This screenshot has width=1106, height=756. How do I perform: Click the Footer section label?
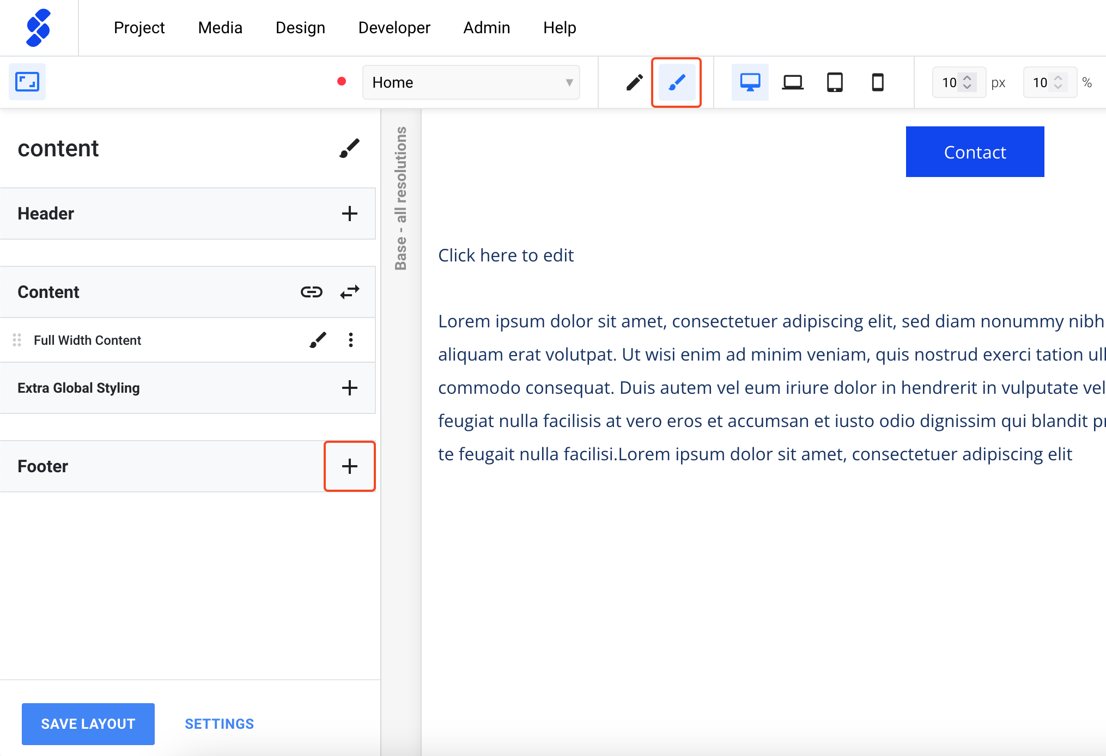(x=42, y=466)
